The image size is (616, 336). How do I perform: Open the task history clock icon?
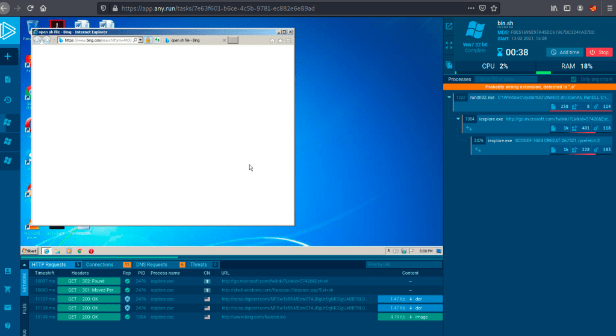pyautogui.click(x=8, y=100)
